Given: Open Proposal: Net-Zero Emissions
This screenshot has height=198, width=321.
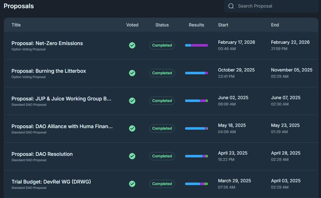Looking at the screenshot, I should pos(47,43).
